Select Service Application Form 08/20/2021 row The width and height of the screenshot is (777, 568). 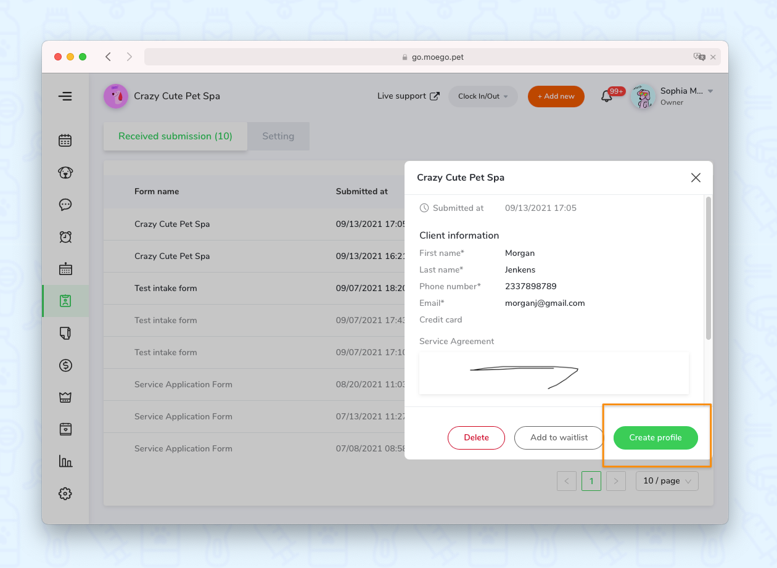pyautogui.click(x=254, y=385)
